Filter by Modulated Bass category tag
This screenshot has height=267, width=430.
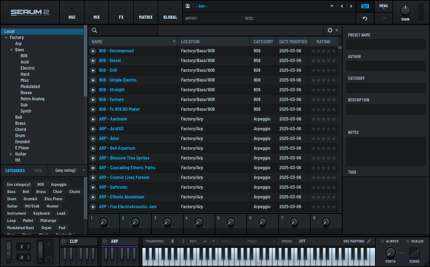pos(21,228)
